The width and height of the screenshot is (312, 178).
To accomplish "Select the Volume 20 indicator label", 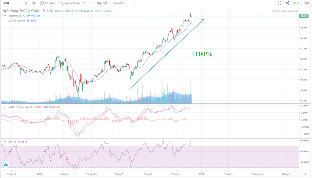I will pyautogui.click(x=15, y=16).
